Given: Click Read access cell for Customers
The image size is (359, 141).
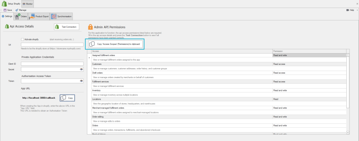Looking at the screenshot, I should click(309, 64).
